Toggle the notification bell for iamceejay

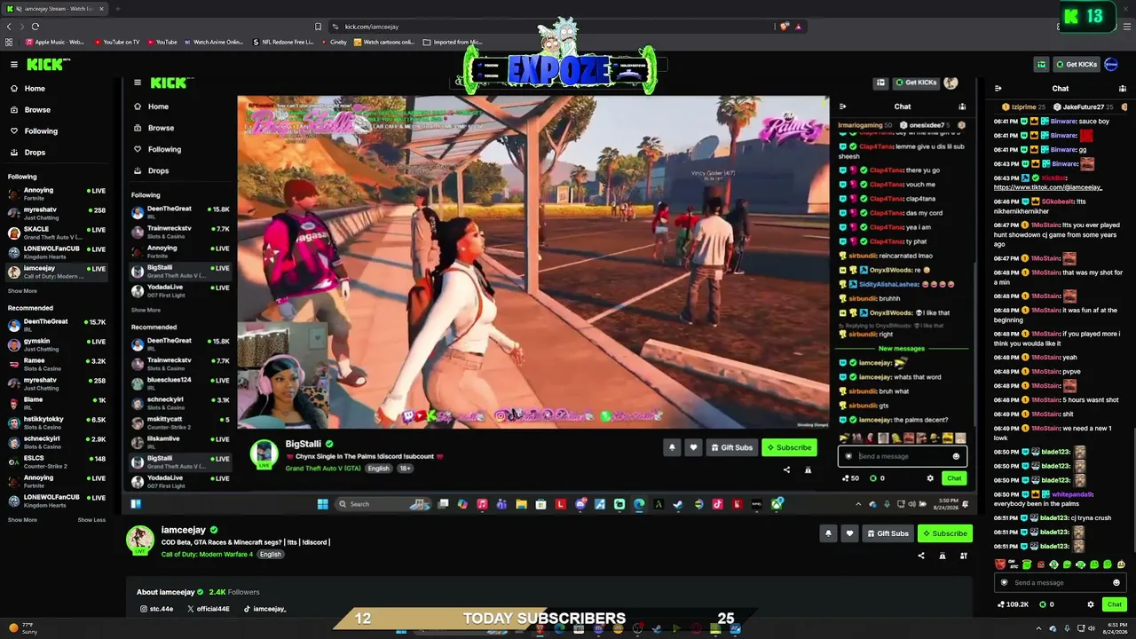[828, 533]
